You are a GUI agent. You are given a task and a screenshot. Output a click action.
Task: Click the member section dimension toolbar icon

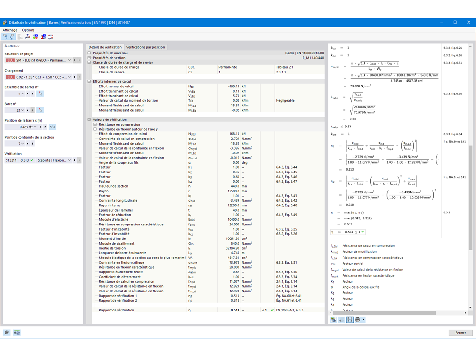[x=27, y=37]
